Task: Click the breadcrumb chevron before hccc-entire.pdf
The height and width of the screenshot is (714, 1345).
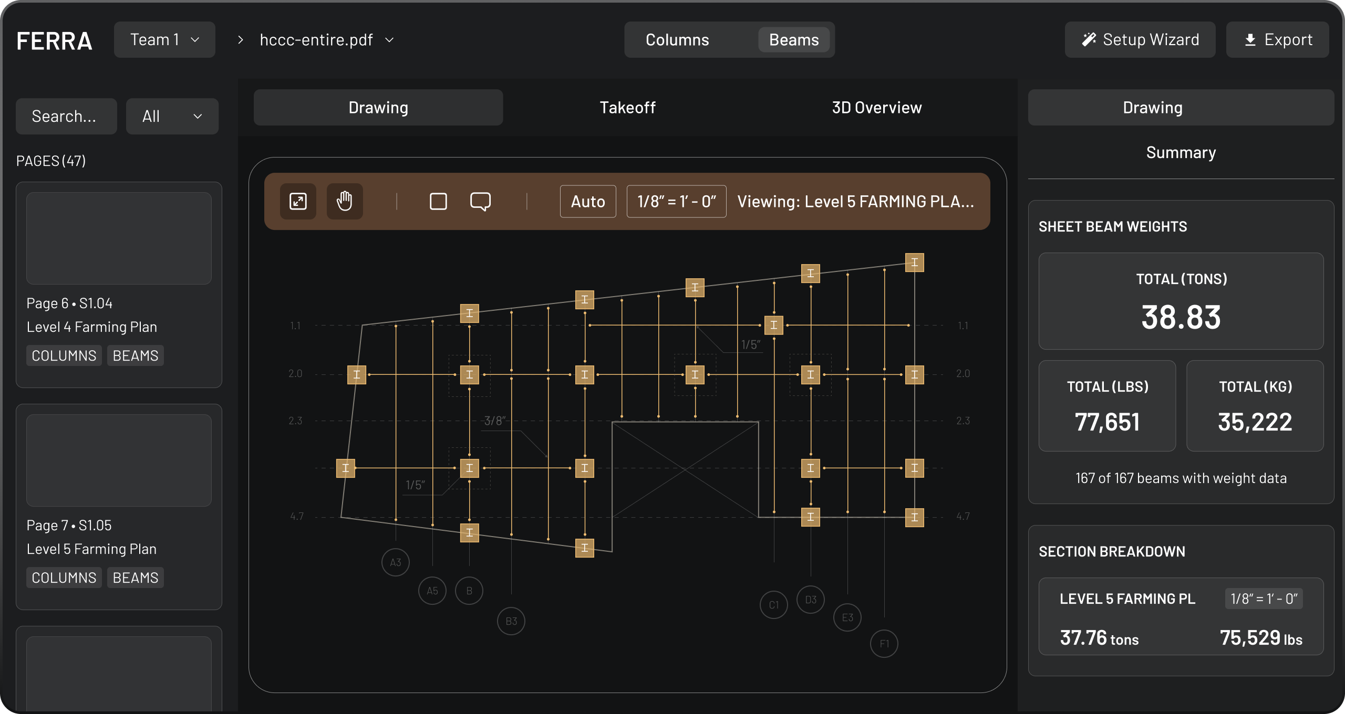Action: [x=240, y=40]
